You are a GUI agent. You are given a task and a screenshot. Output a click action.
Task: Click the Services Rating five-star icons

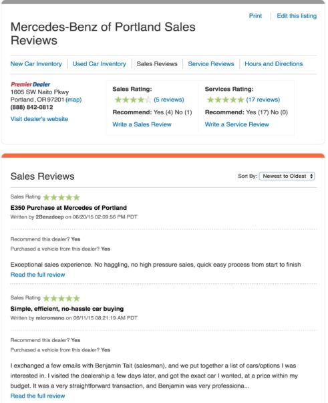tap(225, 100)
